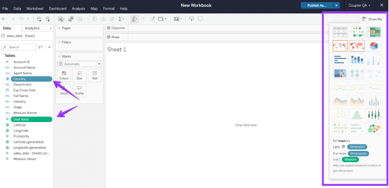Select the stacked bars chart type
The image size is (389, 188).
click(x=357, y=60)
